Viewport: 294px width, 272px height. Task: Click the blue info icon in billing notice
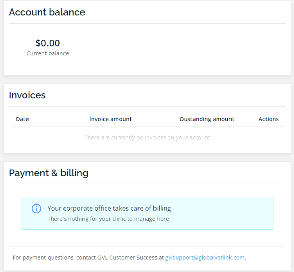coord(36,209)
